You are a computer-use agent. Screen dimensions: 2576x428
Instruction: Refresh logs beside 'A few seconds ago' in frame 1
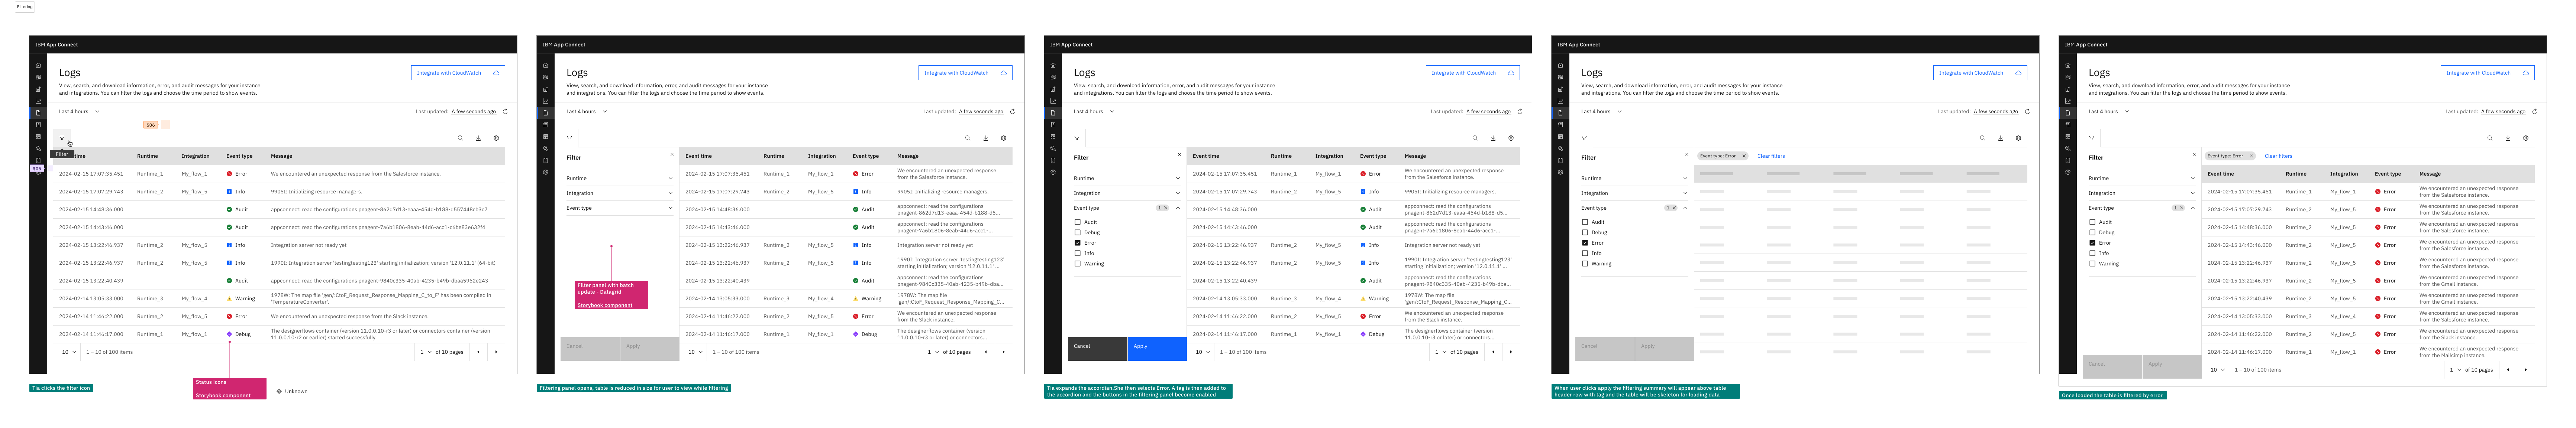click(x=505, y=112)
